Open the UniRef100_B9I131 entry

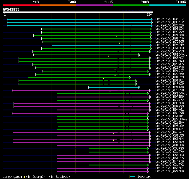point(170,129)
